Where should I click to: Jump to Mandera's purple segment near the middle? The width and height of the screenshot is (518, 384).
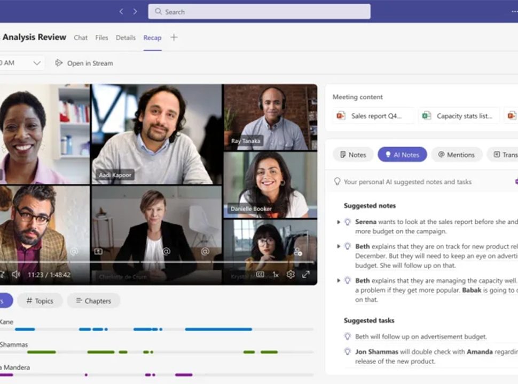click(184, 375)
